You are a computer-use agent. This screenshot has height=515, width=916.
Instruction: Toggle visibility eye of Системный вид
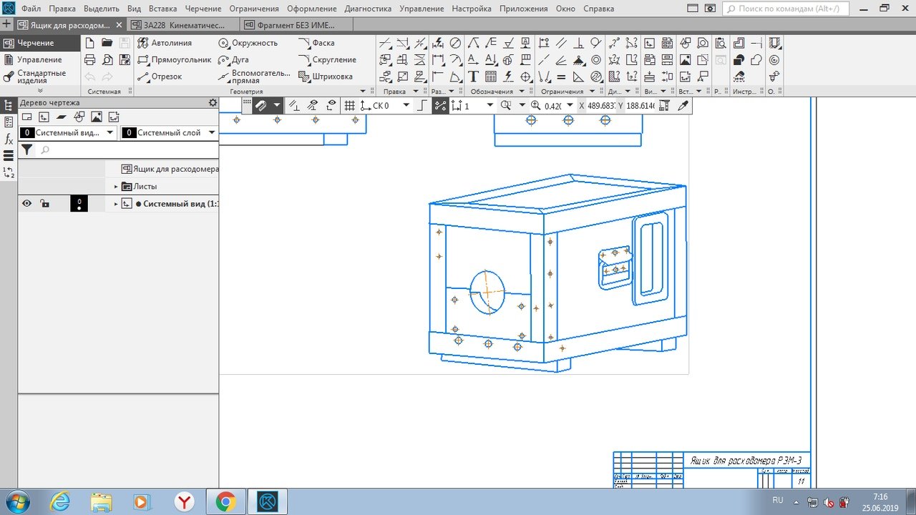pyautogui.click(x=26, y=204)
